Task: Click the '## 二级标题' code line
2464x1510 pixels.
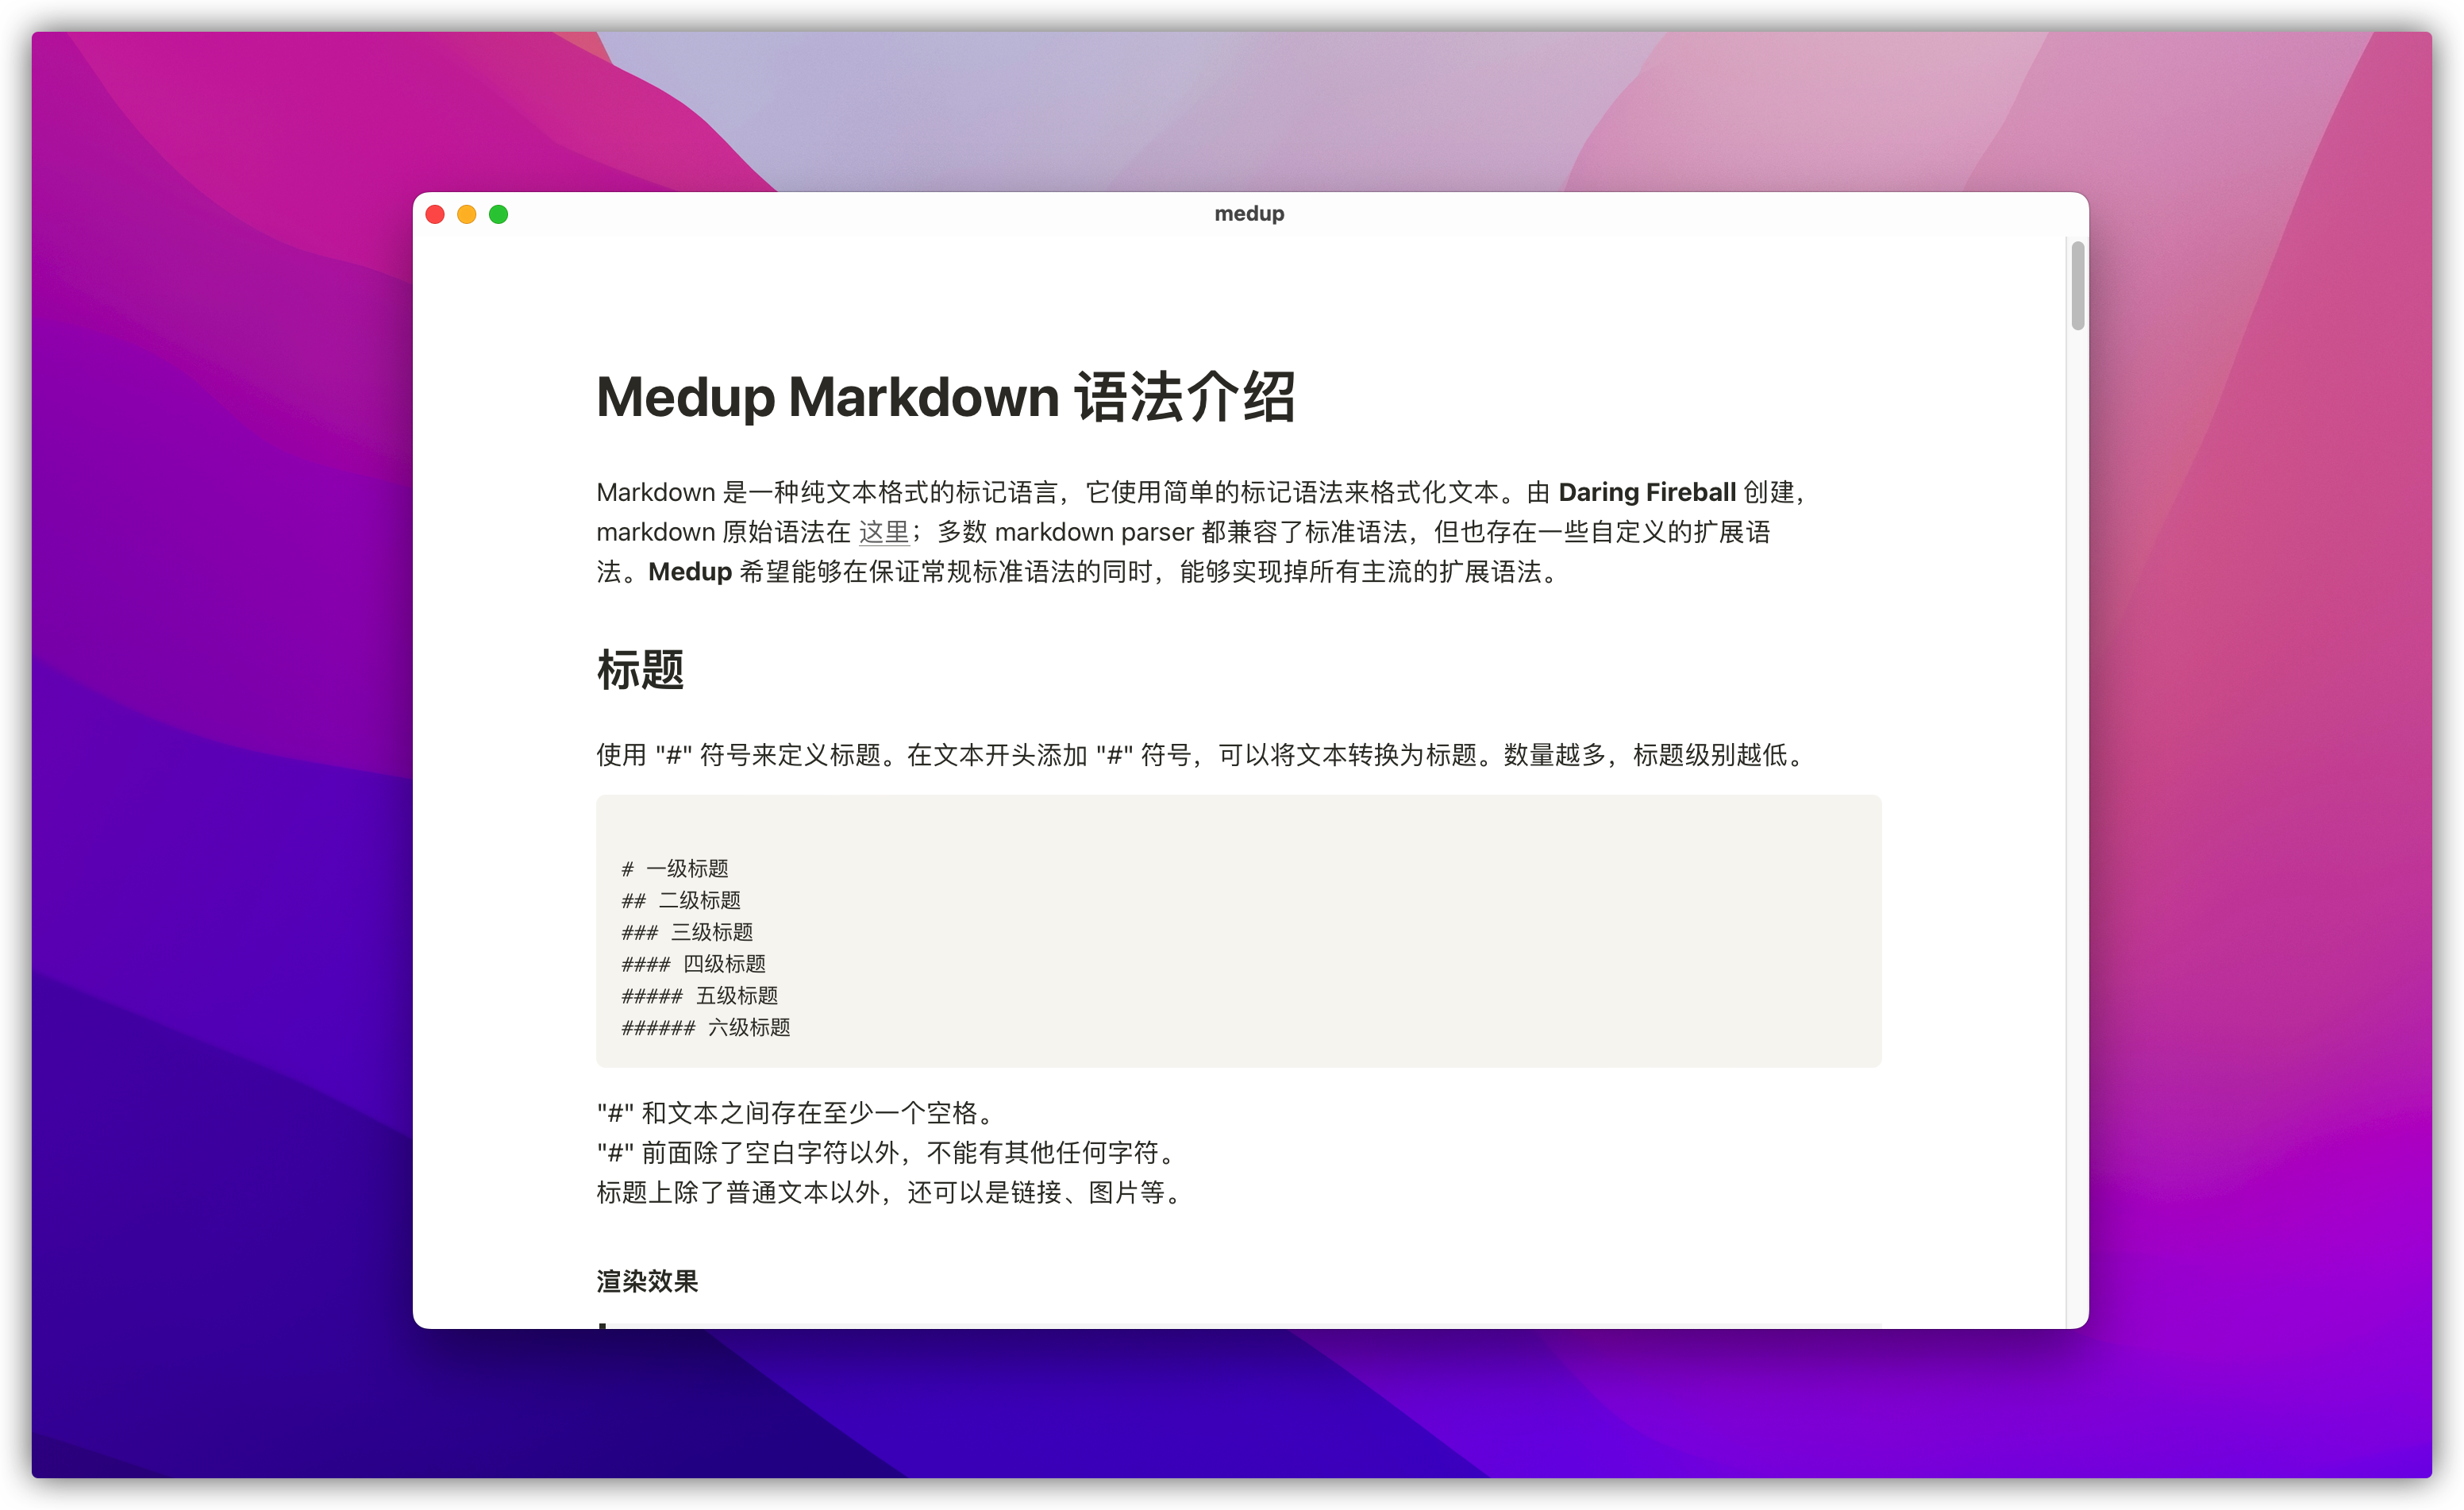Action: tap(681, 900)
